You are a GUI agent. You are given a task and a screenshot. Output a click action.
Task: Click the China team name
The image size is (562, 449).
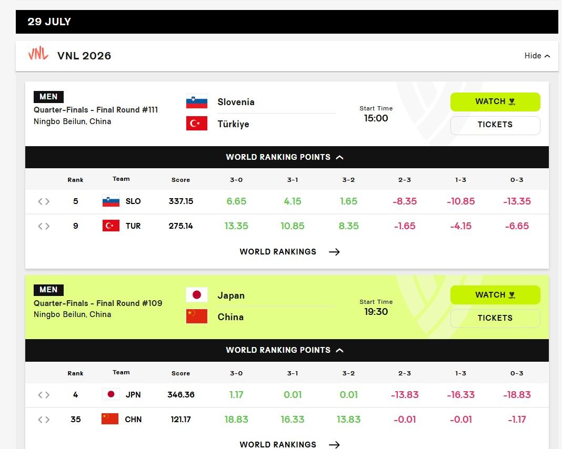(230, 317)
